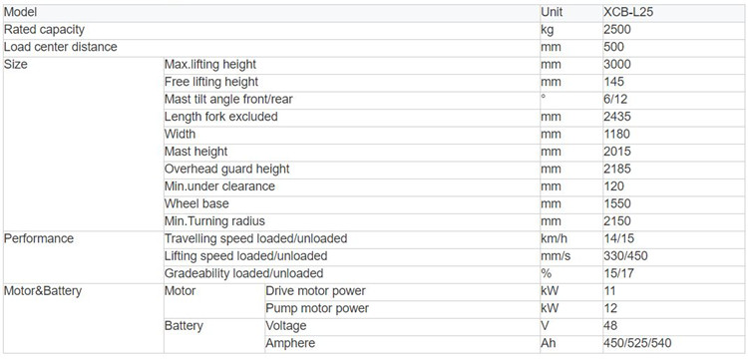Click the Battery Voltage value 48
Image resolution: width=748 pixels, height=359 pixels.
pos(610,326)
